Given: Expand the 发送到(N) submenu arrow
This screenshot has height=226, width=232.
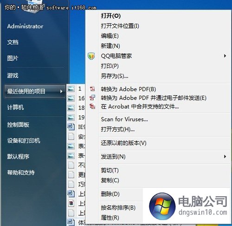Looking at the screenshot, I should [x=225, y=157].
